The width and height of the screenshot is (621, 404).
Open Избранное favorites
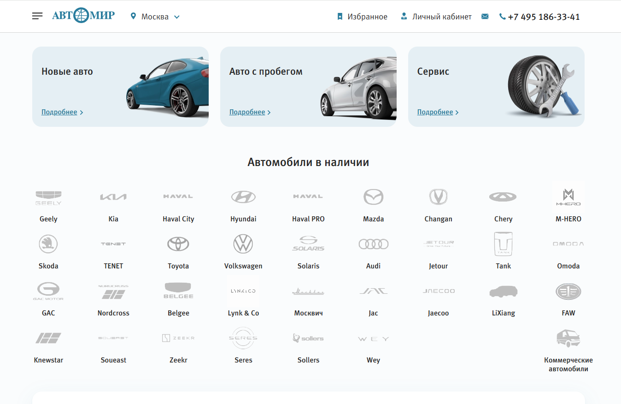pos(363,17)
